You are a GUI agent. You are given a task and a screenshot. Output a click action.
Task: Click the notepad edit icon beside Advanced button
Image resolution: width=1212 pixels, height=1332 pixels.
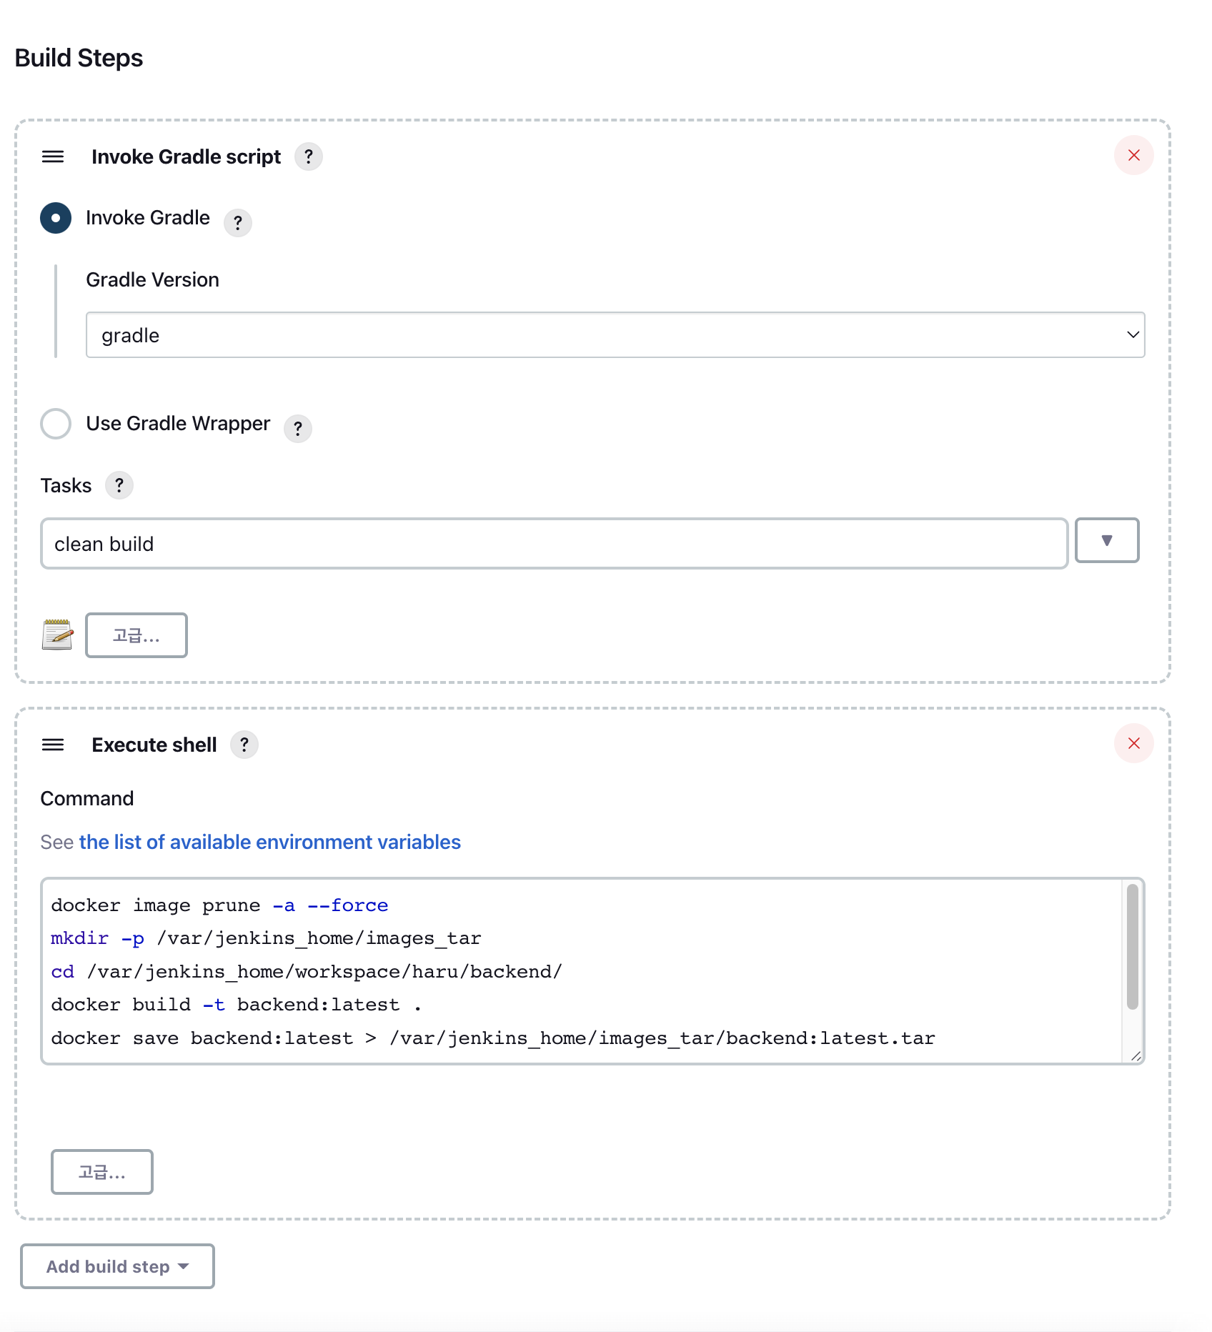[x=57, y=635]
